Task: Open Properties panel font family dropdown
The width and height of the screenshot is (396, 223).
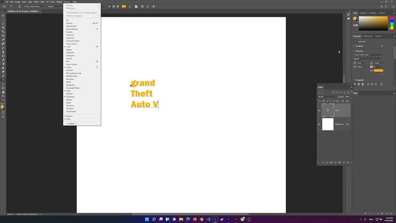Action: point(368,55)
